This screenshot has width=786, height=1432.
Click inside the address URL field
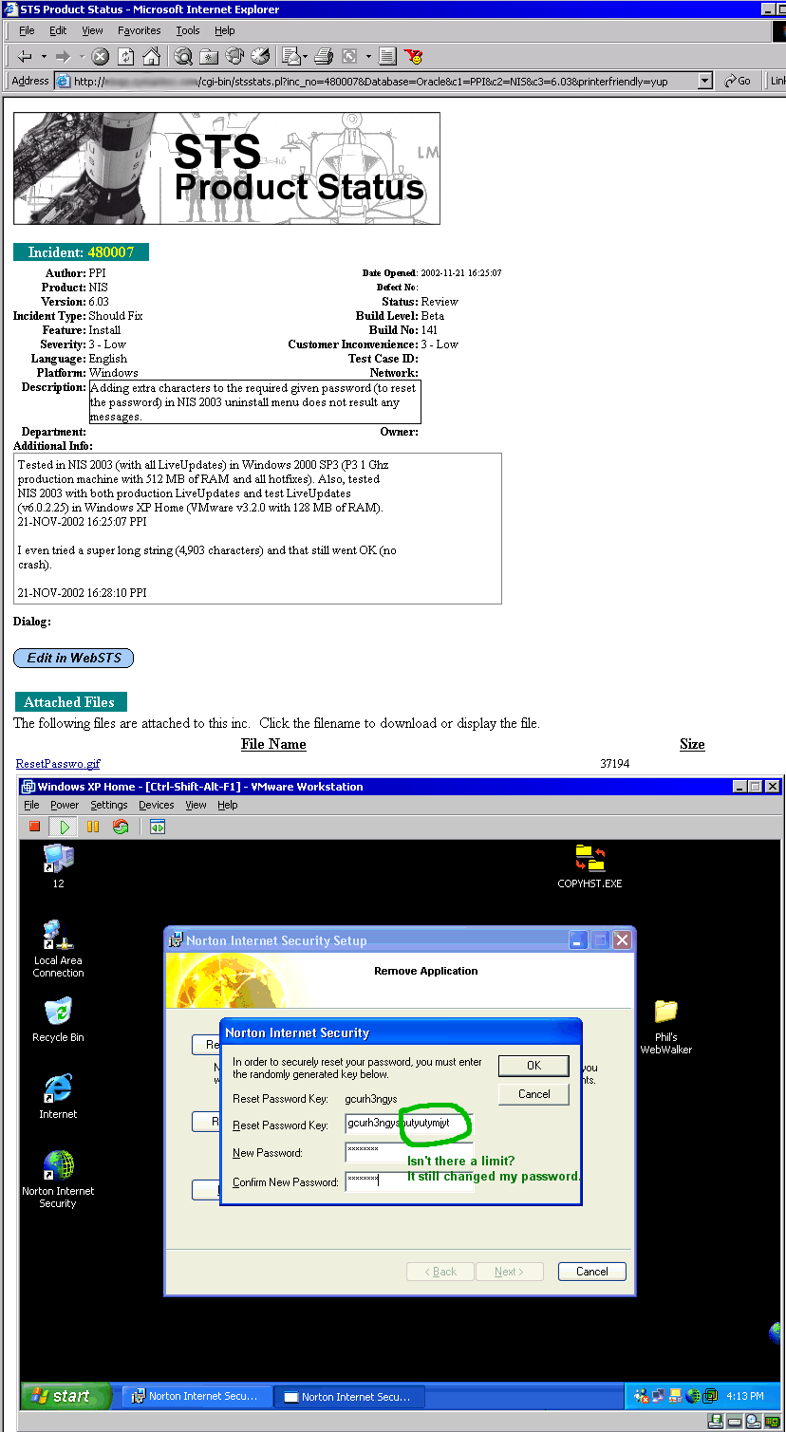point(380,81)
